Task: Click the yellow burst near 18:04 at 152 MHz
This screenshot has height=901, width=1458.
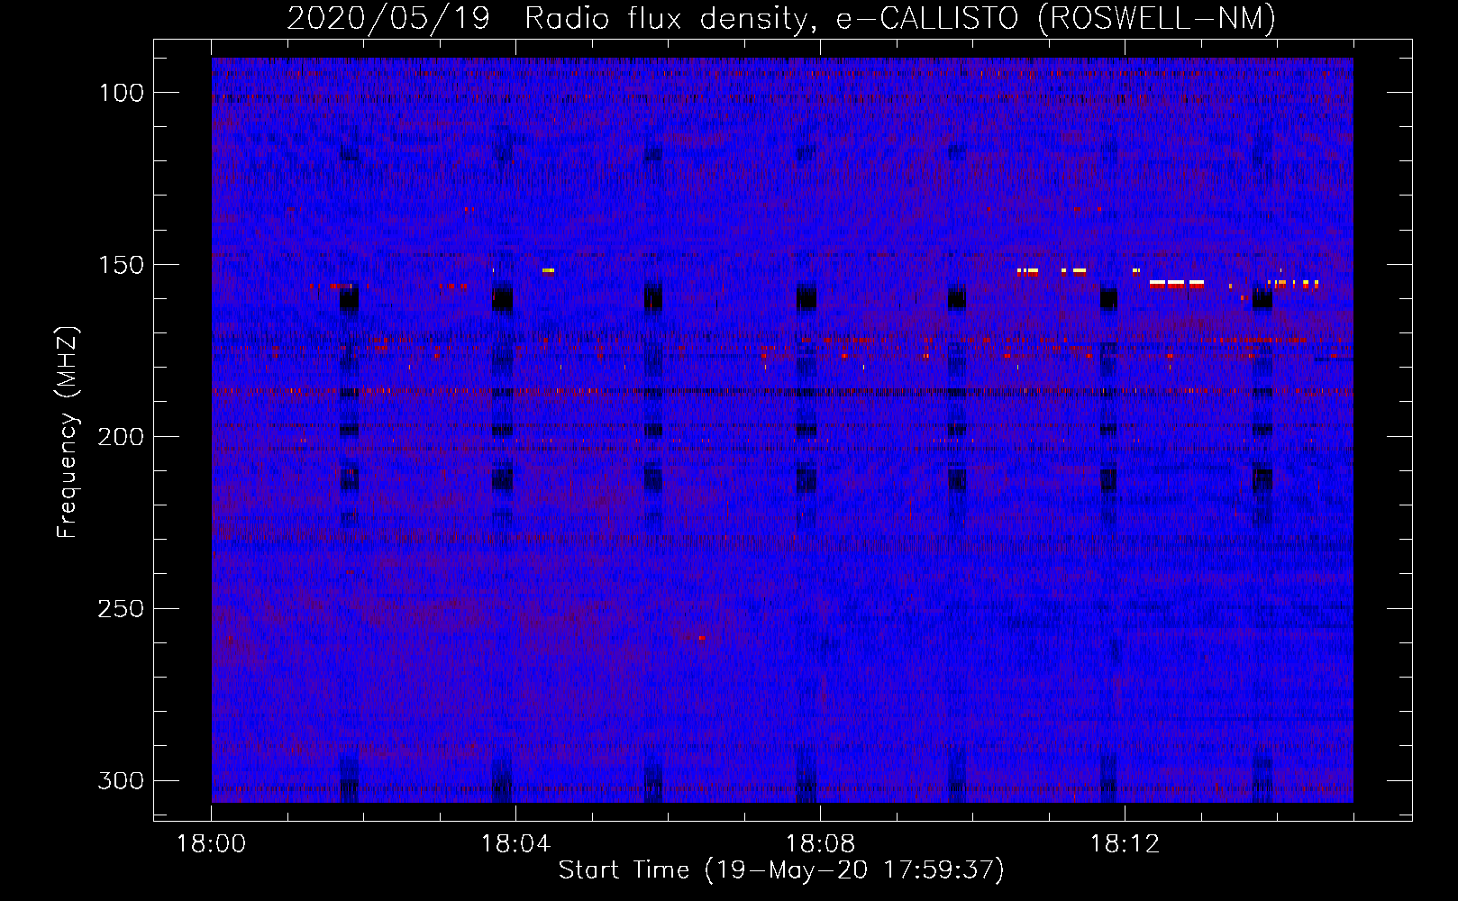Action: [548, 270]
